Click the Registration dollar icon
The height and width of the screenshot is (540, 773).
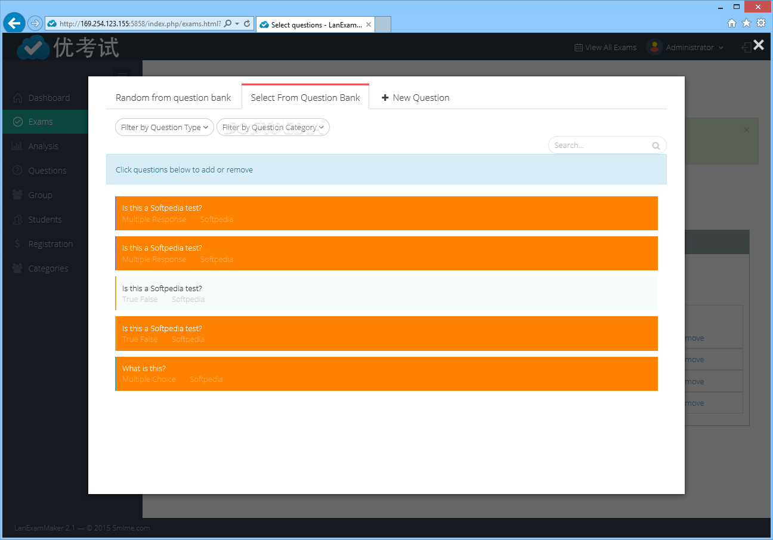[17, 244]
